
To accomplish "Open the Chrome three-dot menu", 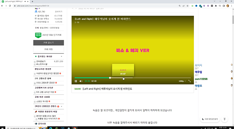I will (x=231, y=6).
